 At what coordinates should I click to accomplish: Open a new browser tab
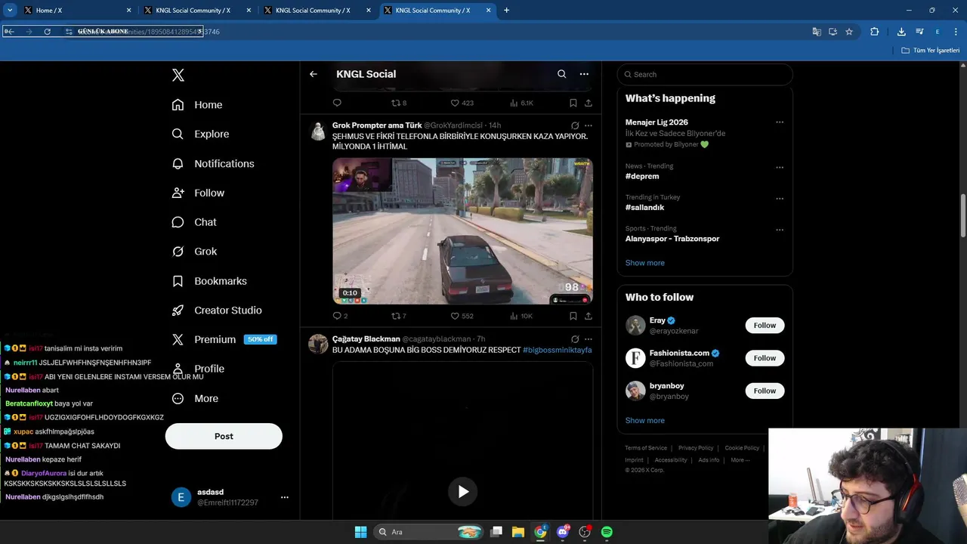pyautogui.click(x=506, y=11)
